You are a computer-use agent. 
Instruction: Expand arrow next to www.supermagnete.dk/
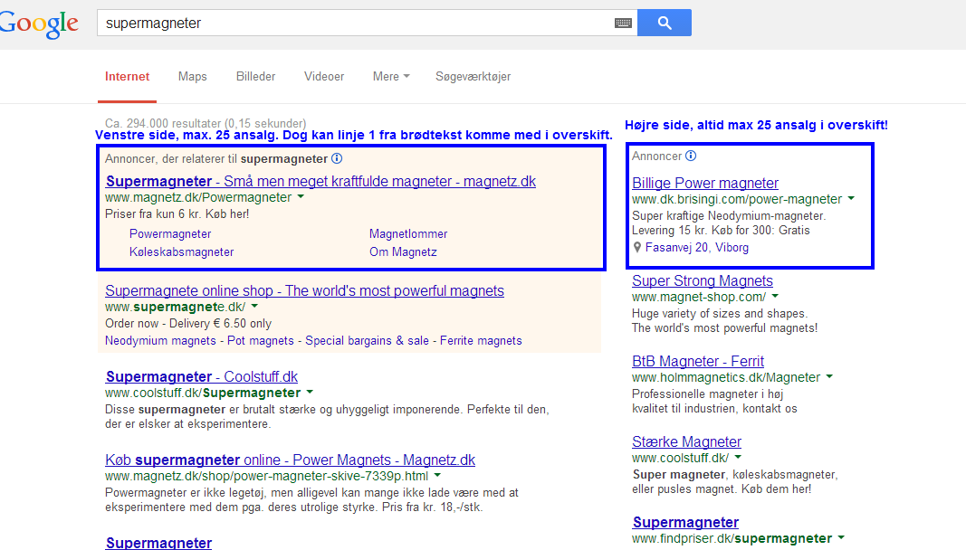[254, 306]
